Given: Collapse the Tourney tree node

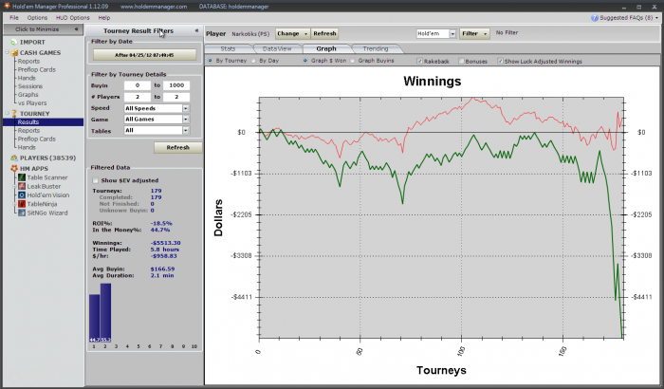Looking at the screenshot, I should point(7,113).
